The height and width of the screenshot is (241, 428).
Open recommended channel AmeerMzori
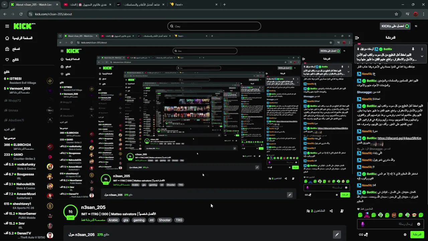(x=28, y=196)
